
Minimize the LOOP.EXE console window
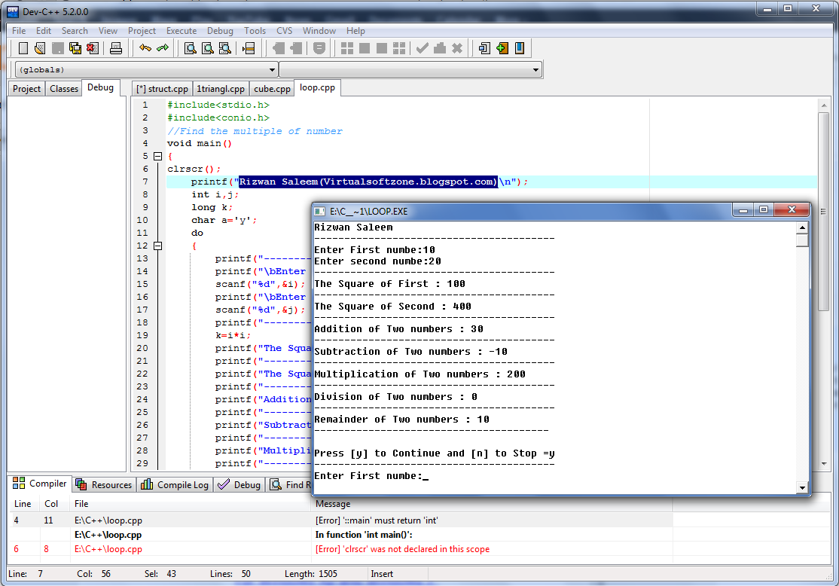[x=743, y=210]
